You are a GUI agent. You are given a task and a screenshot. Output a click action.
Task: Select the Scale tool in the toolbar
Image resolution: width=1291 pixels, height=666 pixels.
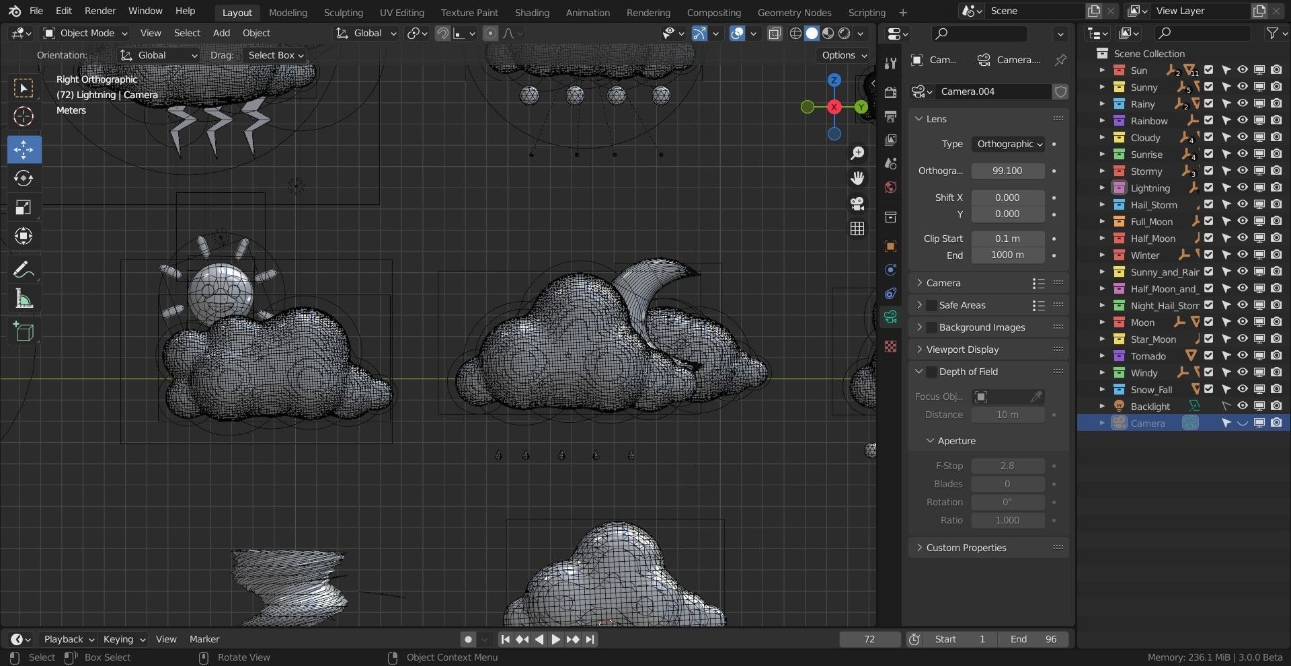(24, 208)
